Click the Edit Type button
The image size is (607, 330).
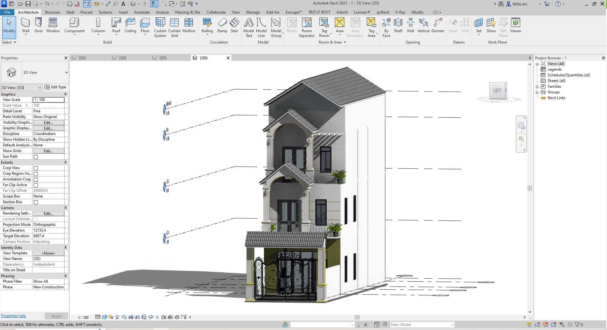click(x=56, y=87)
